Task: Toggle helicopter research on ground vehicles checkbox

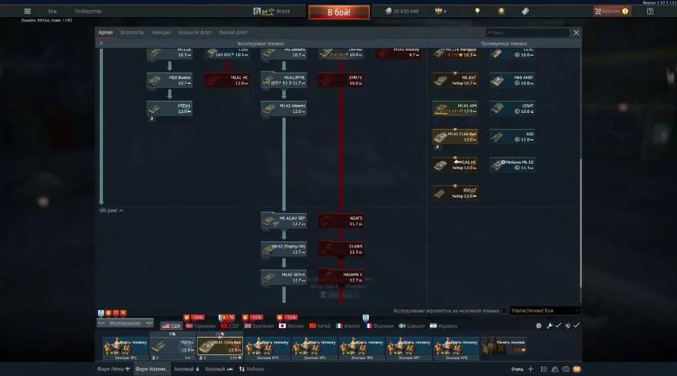Action: tap(504, 311)
